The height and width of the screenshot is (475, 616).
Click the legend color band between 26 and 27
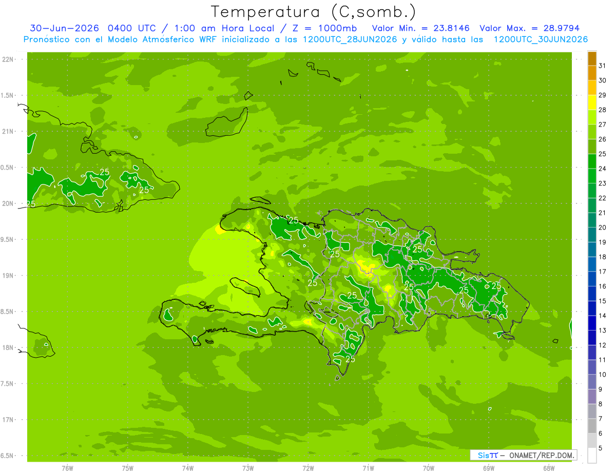[592, 132]
